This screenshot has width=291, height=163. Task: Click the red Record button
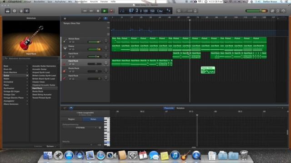click(x=111, y=11)
